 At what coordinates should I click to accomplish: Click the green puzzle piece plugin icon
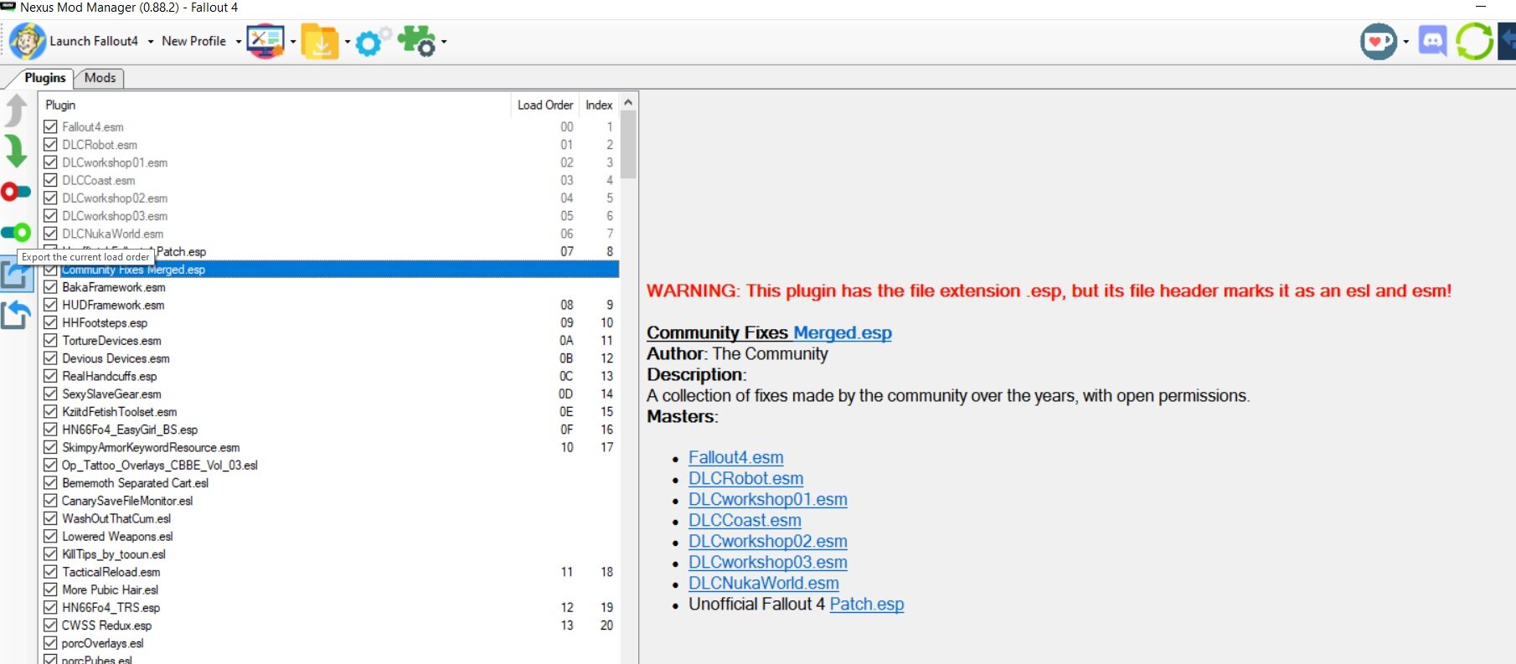[416, 41]
